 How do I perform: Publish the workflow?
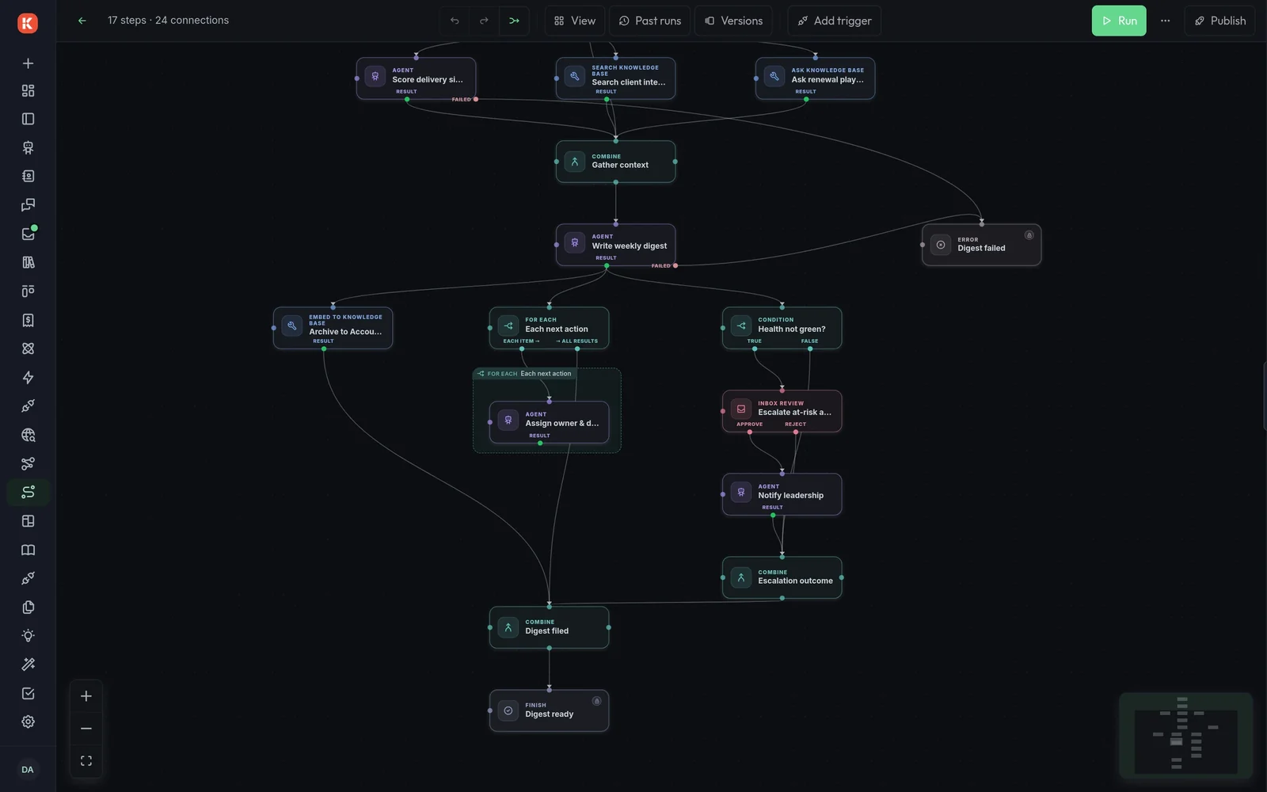[1219, 21]
